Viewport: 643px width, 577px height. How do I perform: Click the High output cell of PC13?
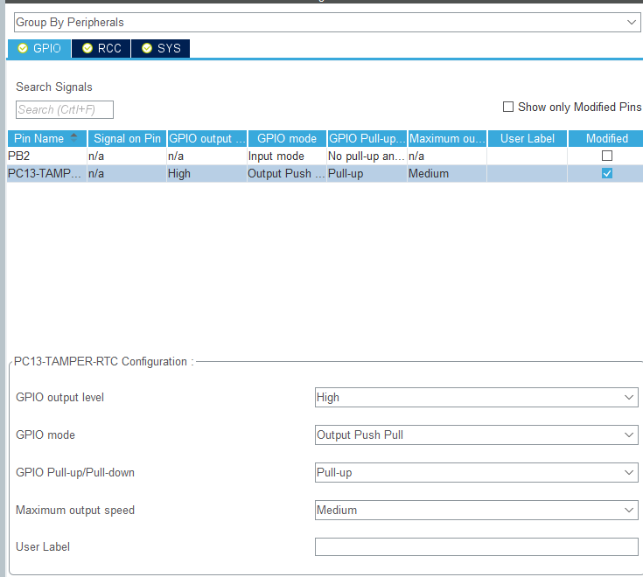(206, 173)
